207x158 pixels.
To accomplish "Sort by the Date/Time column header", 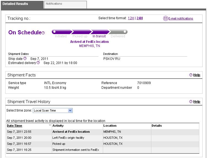I will (15, 126).
